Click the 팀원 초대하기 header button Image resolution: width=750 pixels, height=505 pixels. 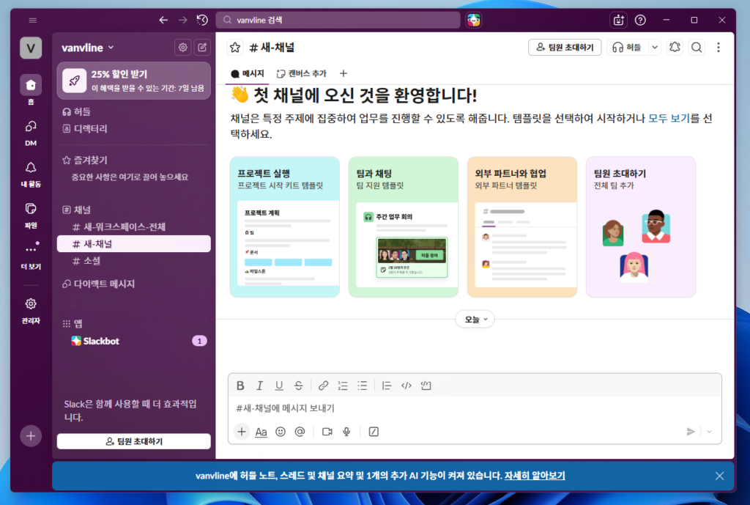click(565, 48)
